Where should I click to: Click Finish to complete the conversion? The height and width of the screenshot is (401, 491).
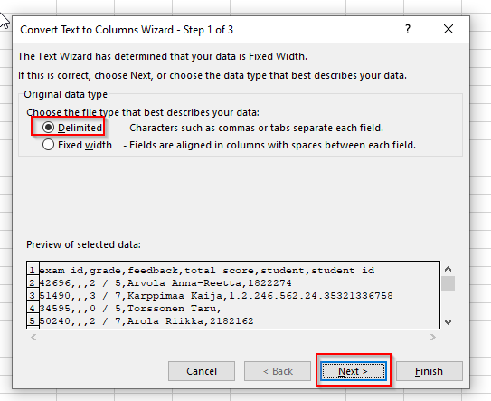429,371
